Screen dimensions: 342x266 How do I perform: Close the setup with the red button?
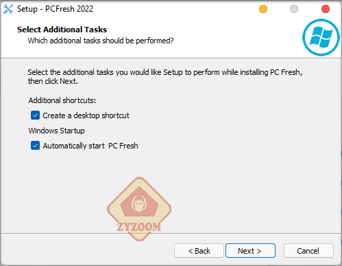[x=326, y=9]
